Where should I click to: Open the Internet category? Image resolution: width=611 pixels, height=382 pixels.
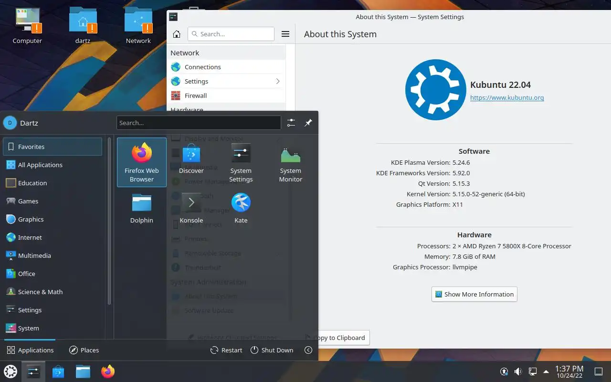[x=53, y=237]
